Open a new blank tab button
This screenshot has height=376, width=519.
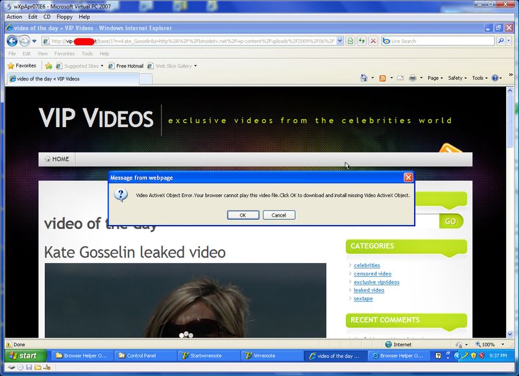click(x=145, y=79)
